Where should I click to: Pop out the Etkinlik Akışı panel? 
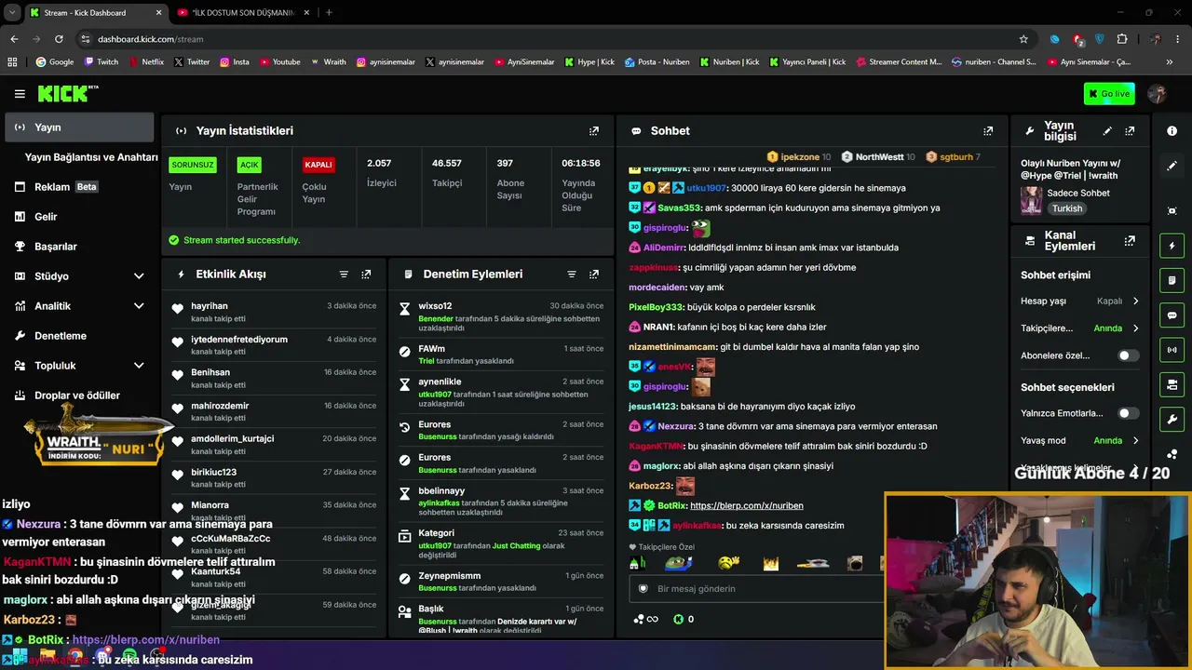click(366, 275)
